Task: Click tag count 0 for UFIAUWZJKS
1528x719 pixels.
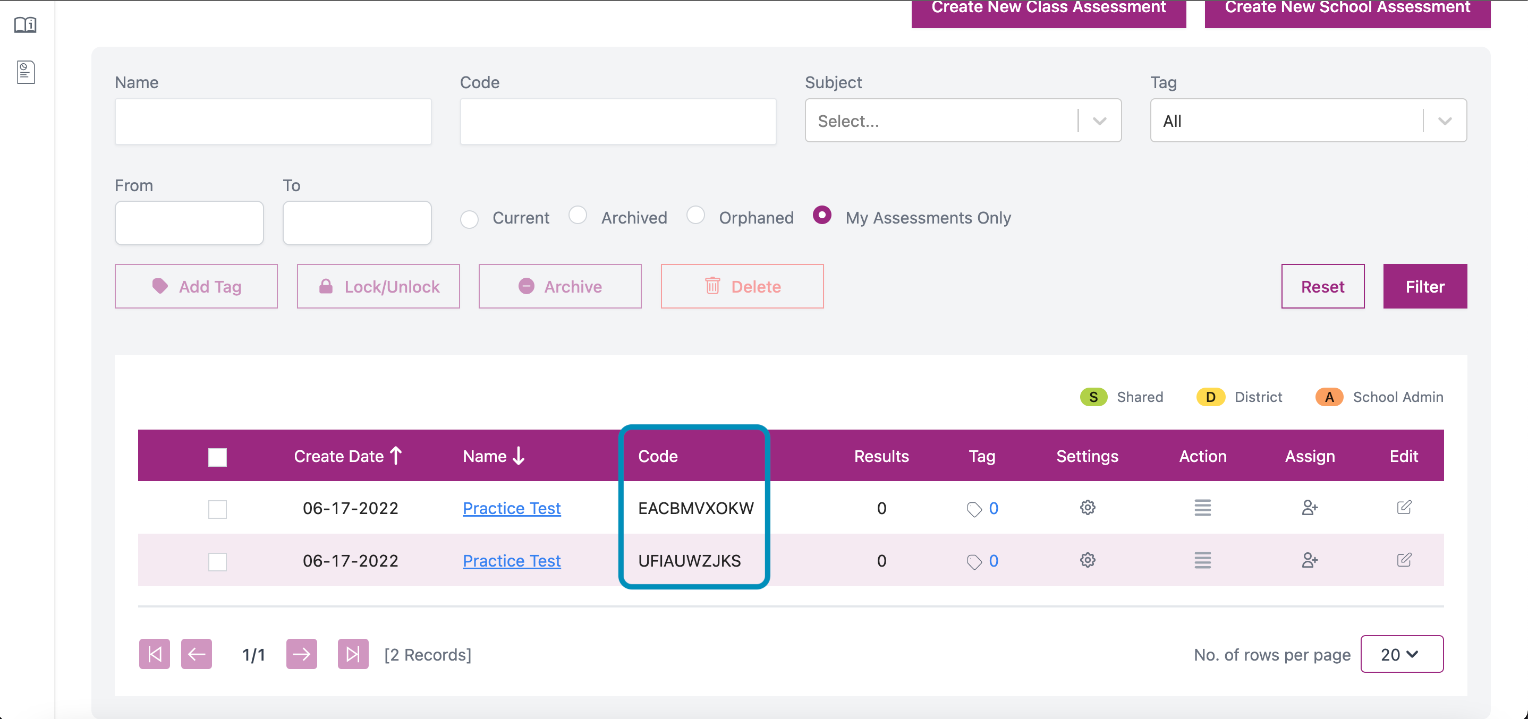Action: (x=994, y=561)
